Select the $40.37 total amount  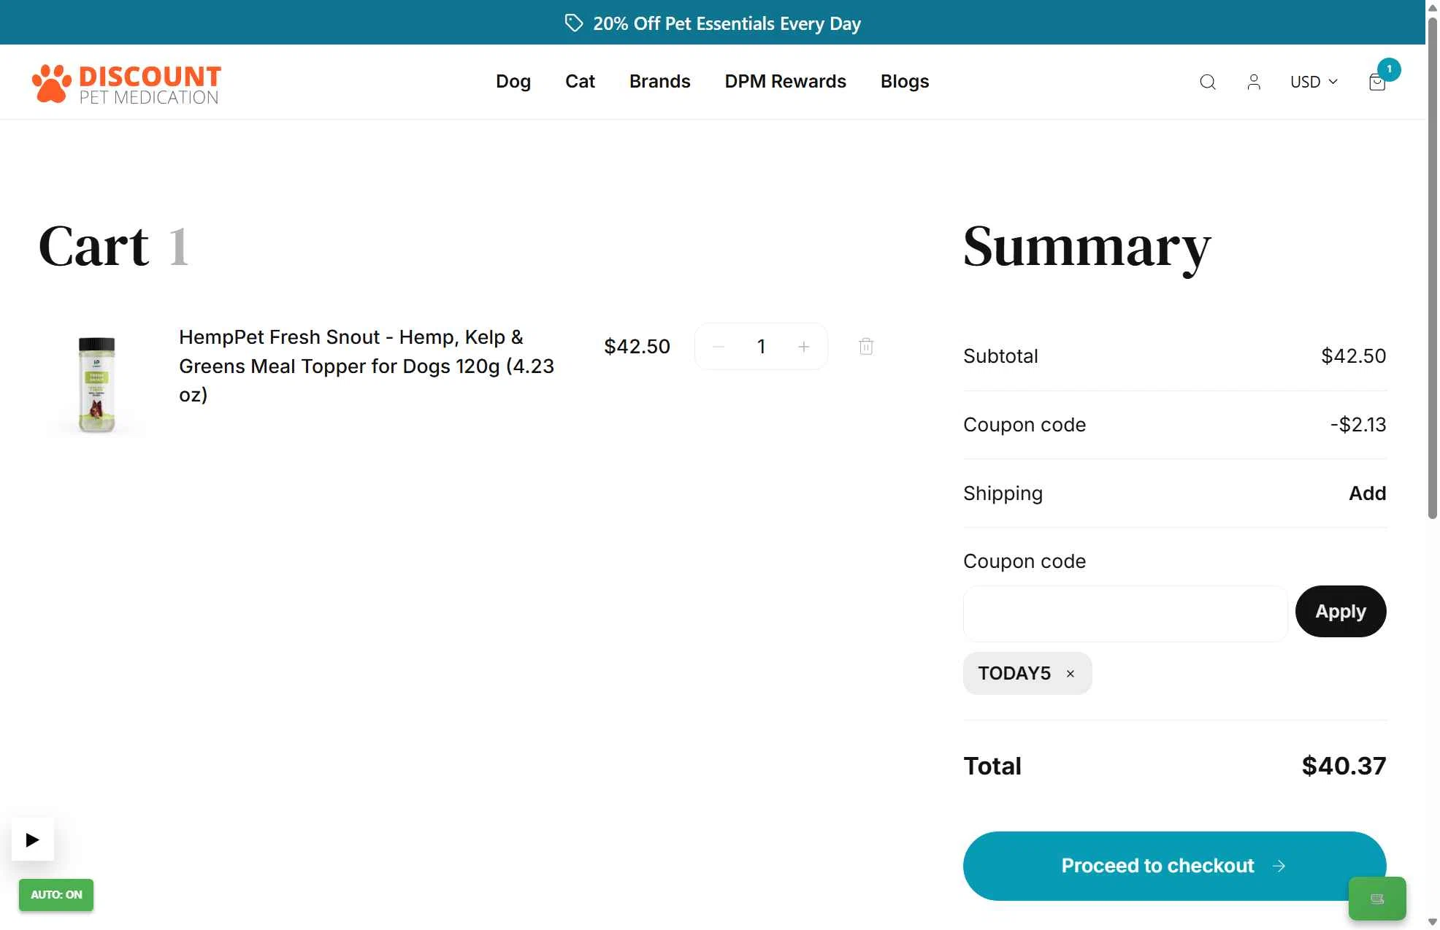point(1344,766)
